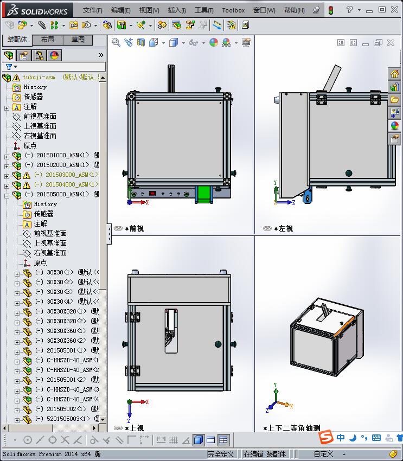Expand the 30X30<1> component node
Screen dimensions: 403x461
pos(17,274)
